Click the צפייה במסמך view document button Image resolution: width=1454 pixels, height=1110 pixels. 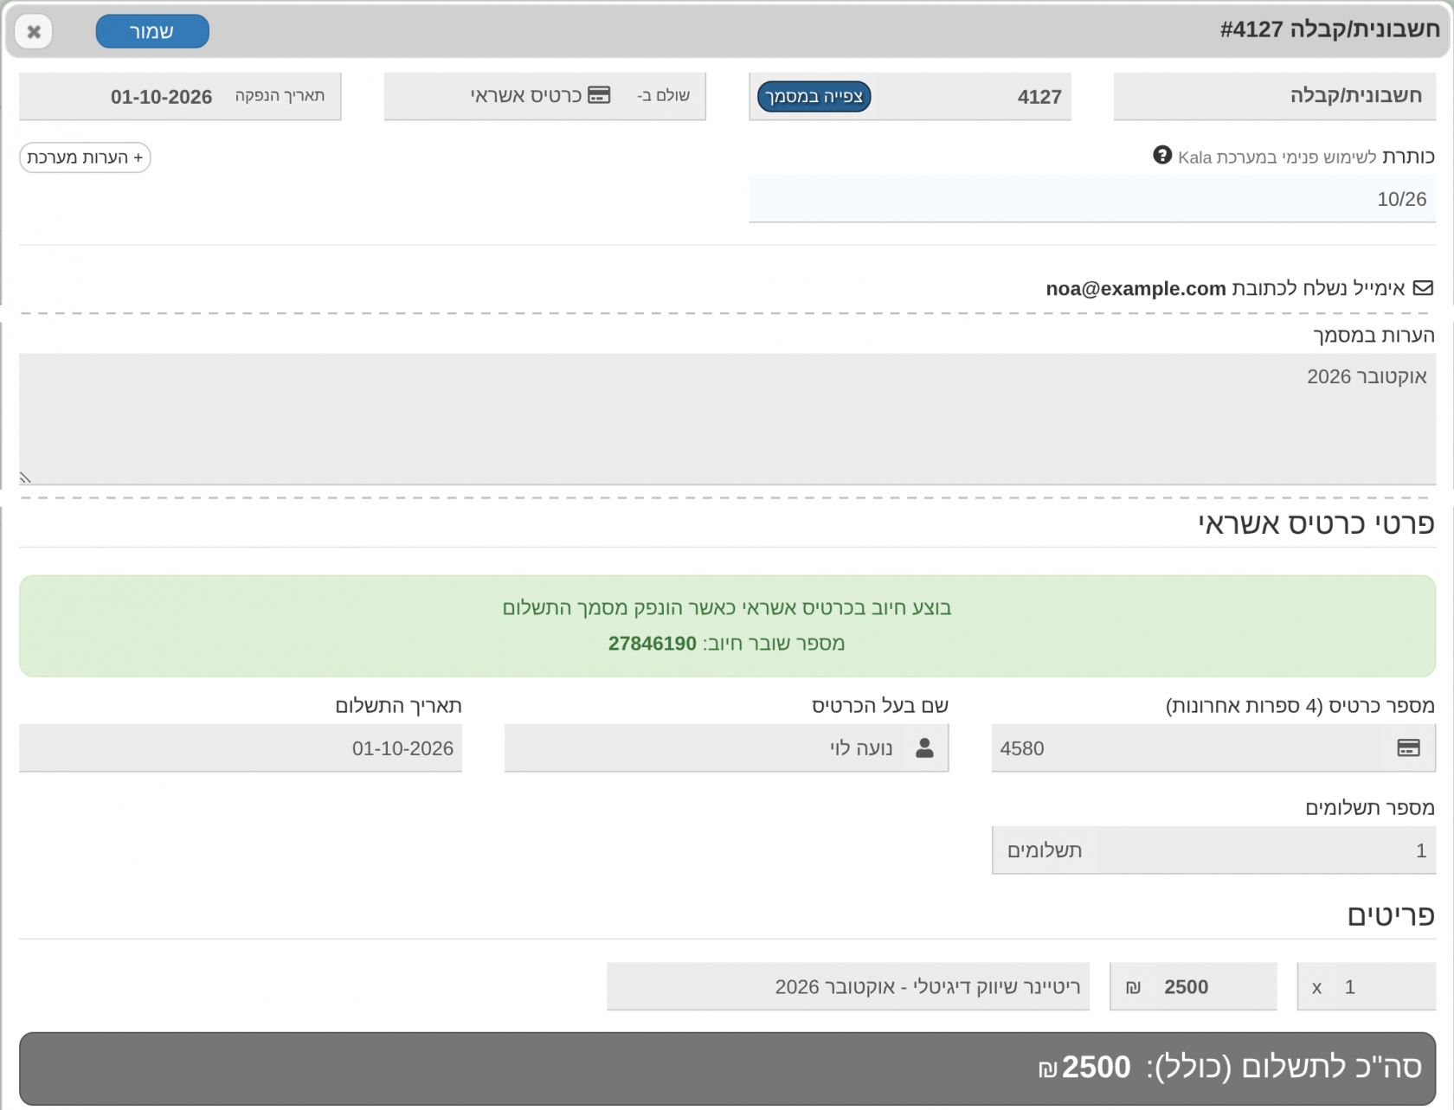[814, 96]
